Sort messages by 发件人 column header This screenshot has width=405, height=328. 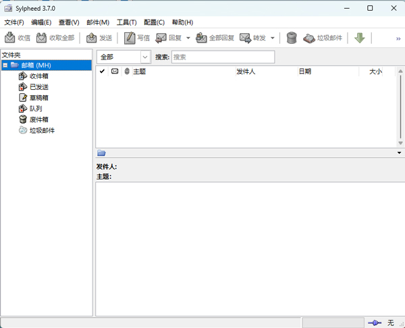pos(267,72)
